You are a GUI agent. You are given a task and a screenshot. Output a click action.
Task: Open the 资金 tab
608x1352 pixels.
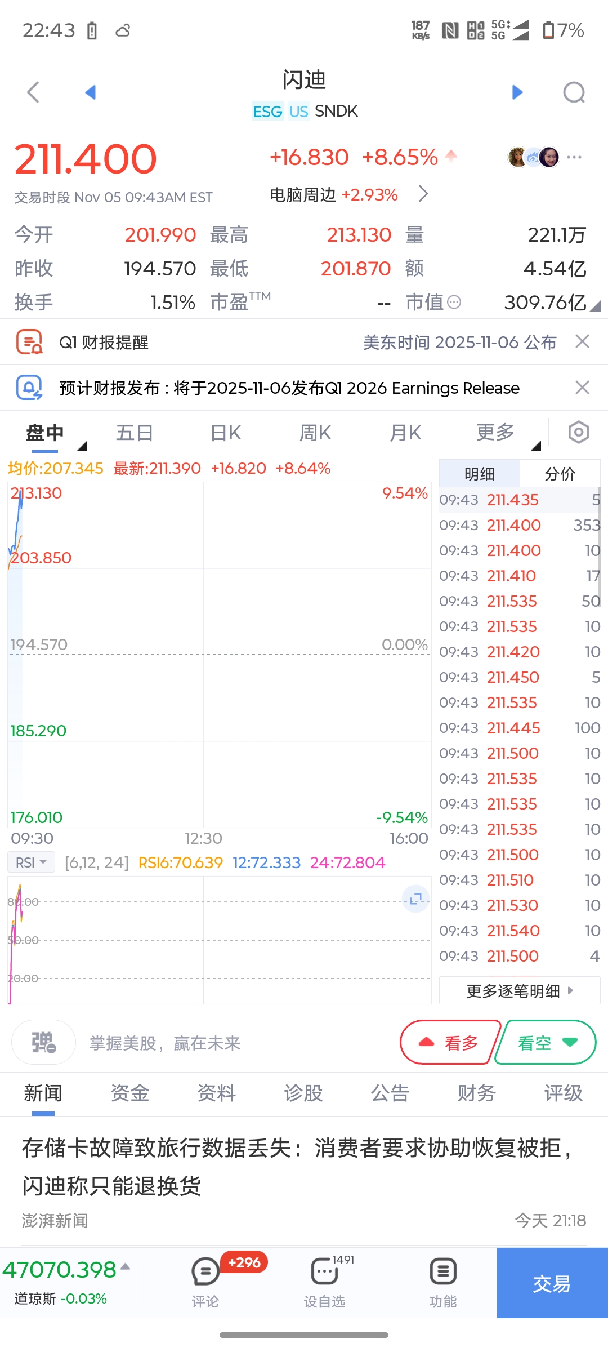click(x=130, y=1093)
